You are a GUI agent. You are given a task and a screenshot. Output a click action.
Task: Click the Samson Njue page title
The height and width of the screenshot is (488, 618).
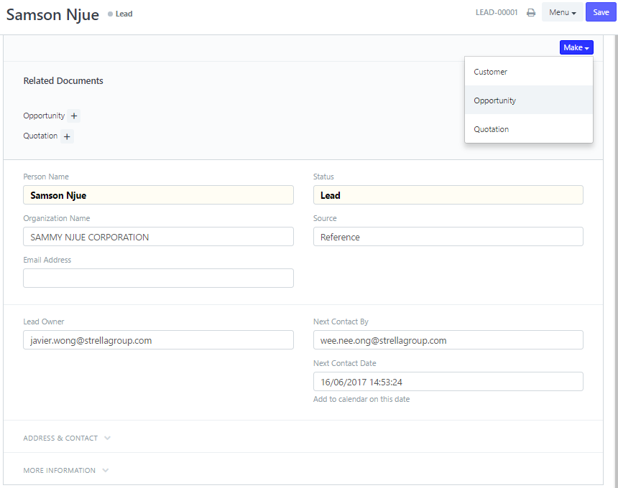pos(52,14)
